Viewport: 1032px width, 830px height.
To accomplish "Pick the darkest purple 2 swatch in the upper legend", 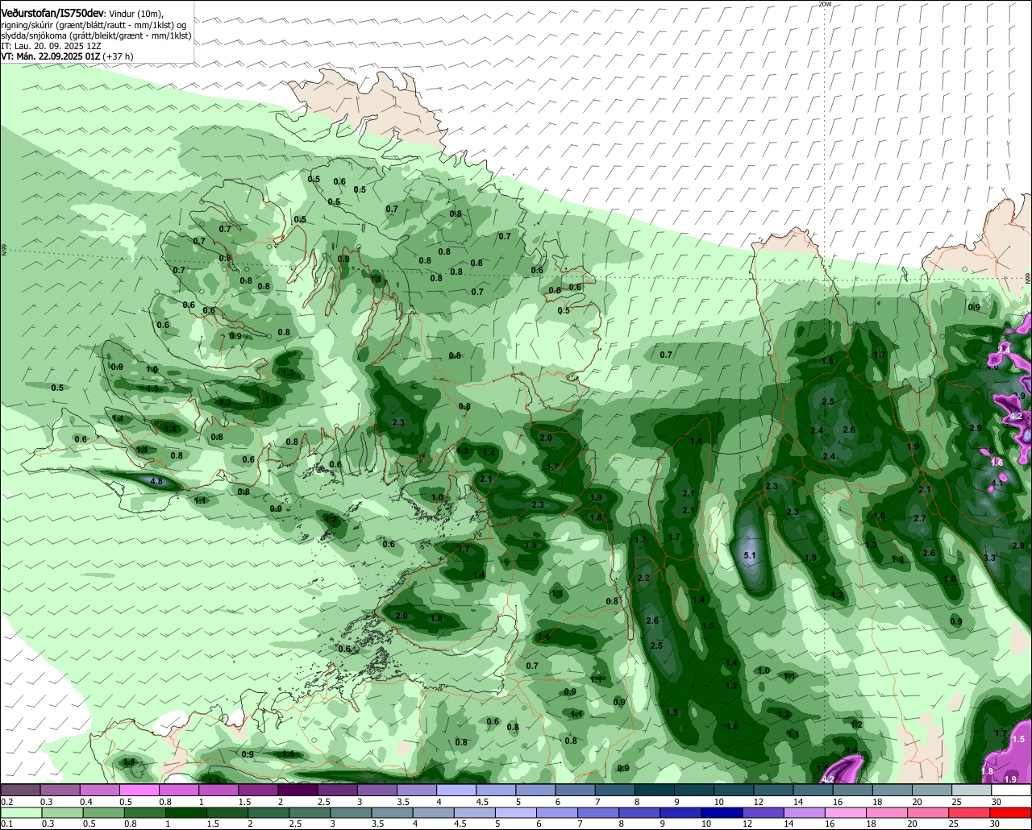I will pyautogui.click(x=298, y=790).
